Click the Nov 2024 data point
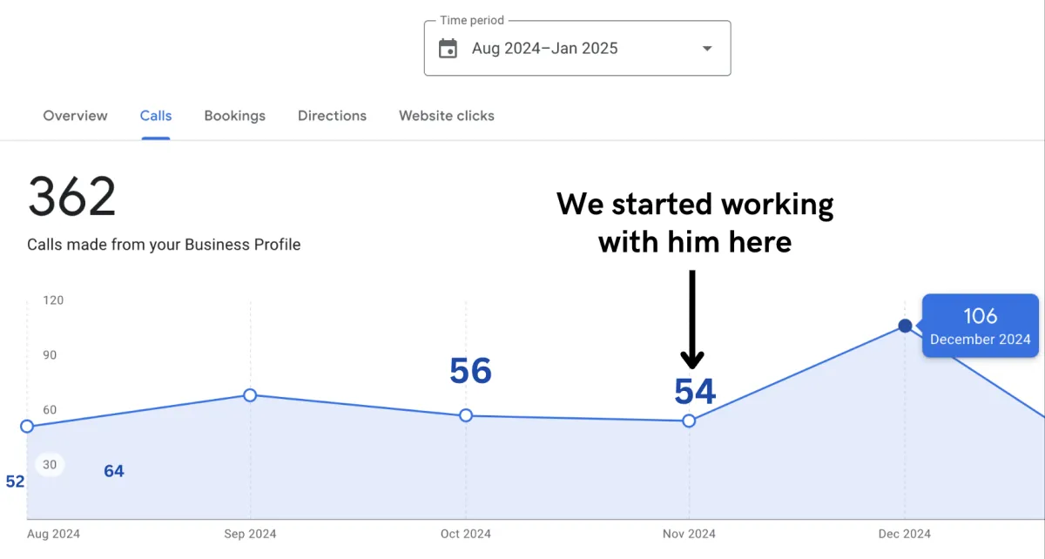 (x=689, y=421)
